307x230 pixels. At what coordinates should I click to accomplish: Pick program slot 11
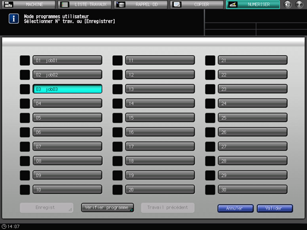(160, 60)
